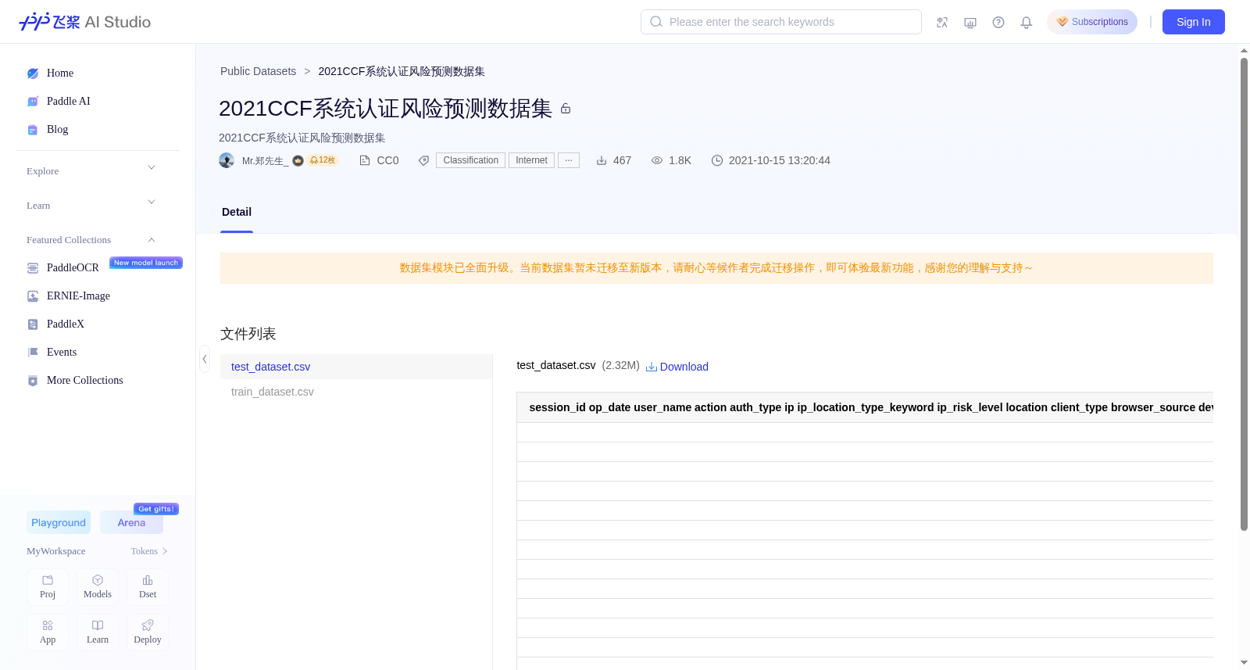The height and width of the screenshot is (670, 1250).
Task: Click the CSV header row session_id op_date
Action: [865, 407]
